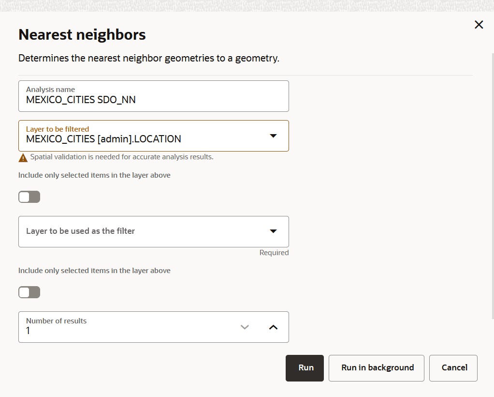Enable selected items only for filter layer
The image size is (494, 397).
[x=29, y=292]
